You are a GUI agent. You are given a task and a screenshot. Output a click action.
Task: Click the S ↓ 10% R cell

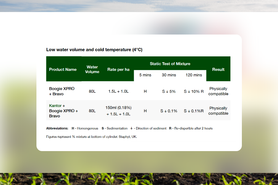pyautogui.click(x=194, y=91)
